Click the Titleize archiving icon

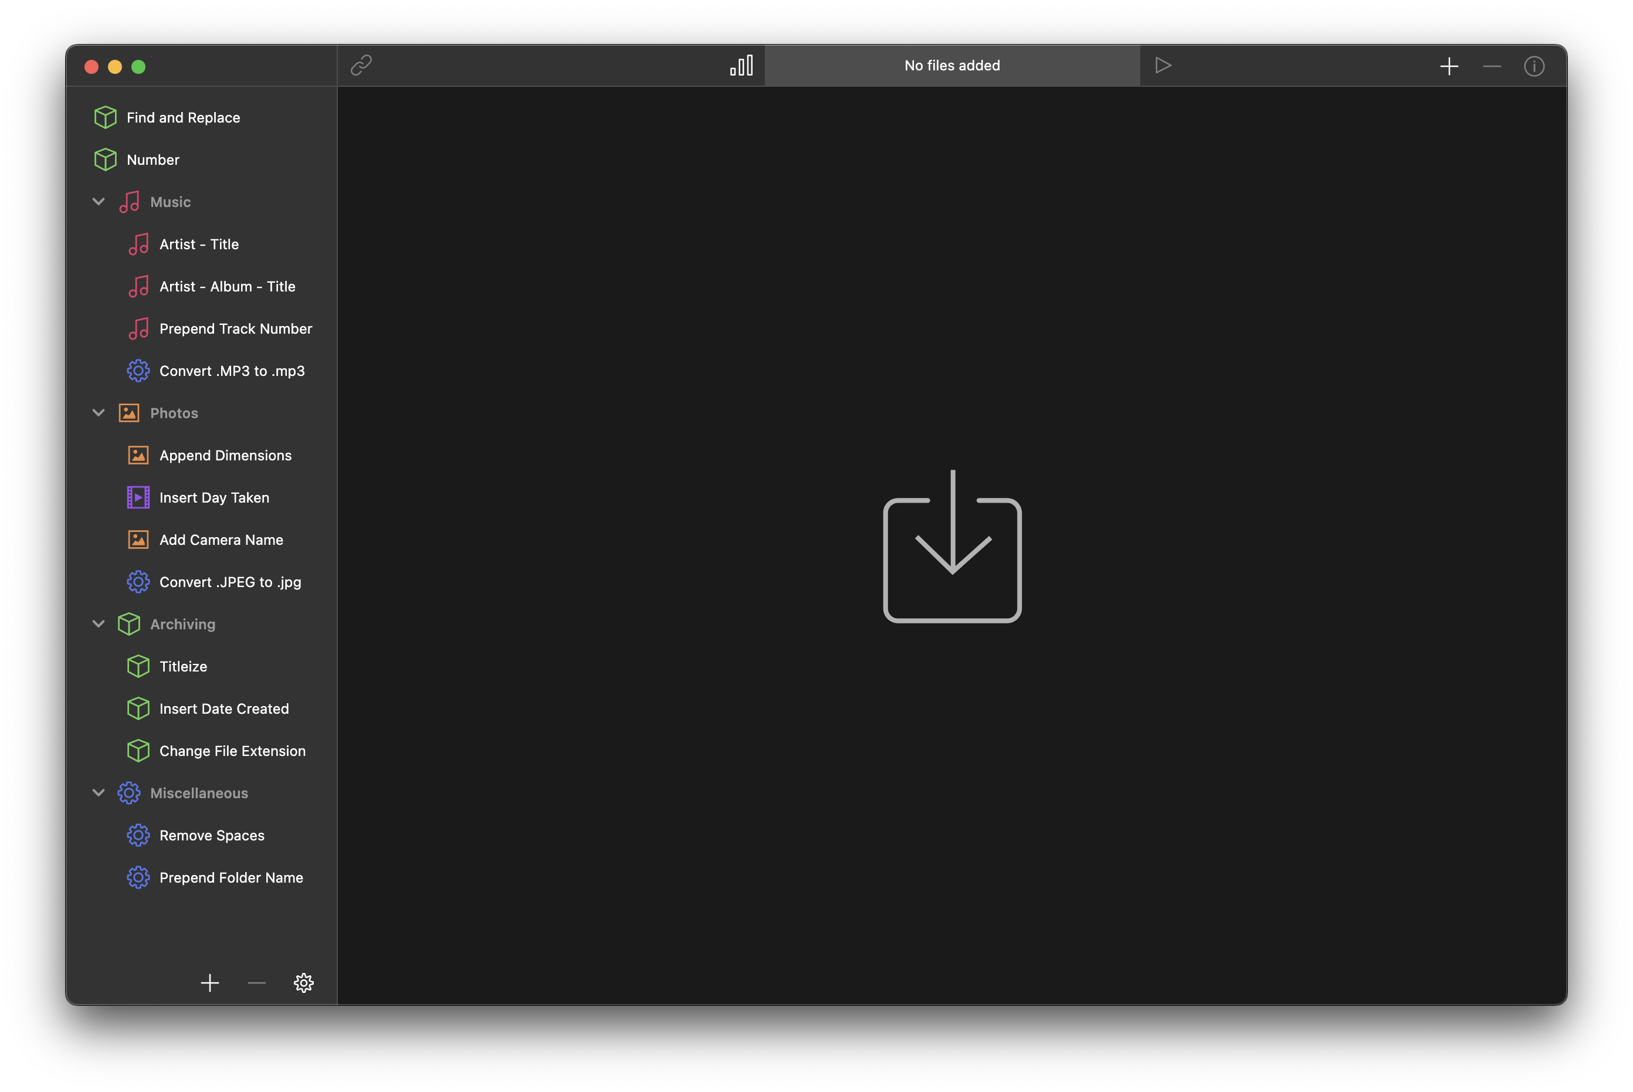[x=137, y=666]
